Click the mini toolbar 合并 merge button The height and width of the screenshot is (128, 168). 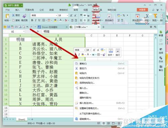tap(111, 52)
